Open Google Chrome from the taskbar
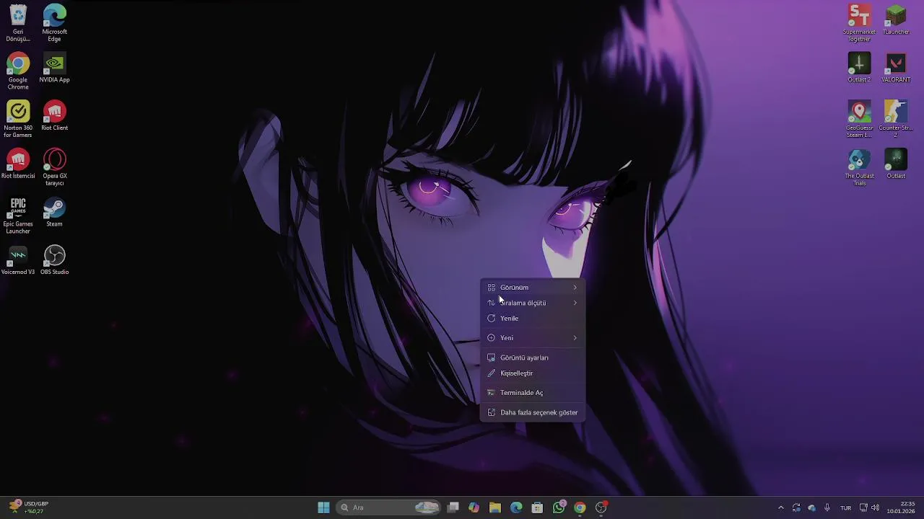Image resolution: width=924 pixels, height=519 pixels. pos(580,507)
